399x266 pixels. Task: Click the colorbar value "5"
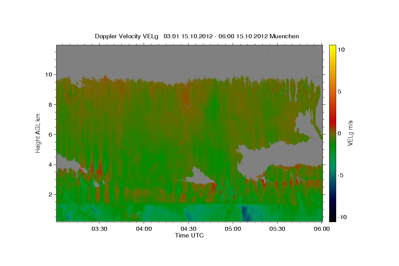click(x=340, y=91)
